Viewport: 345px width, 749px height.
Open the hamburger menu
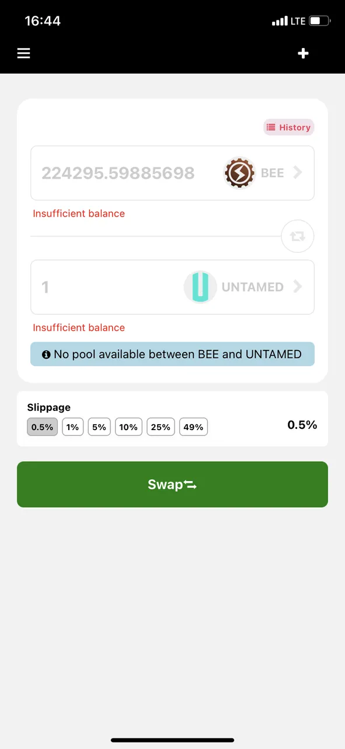pos(23,53)
